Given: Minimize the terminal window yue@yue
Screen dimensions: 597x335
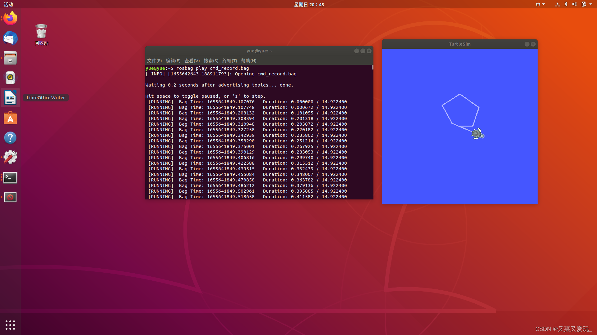Looking at the screenshot, I should pyautogui.click(x=357, y=51).
